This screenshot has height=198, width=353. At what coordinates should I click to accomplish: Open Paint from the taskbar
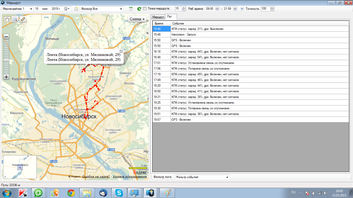click(x=167, y=193)
